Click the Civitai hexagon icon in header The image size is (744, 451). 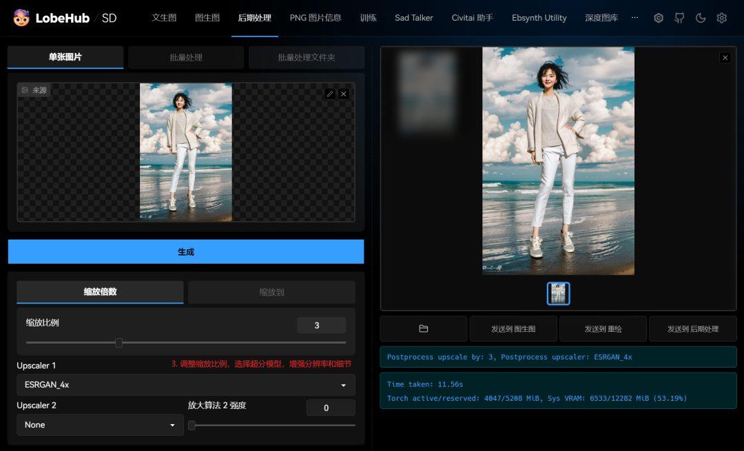point(658,18)
